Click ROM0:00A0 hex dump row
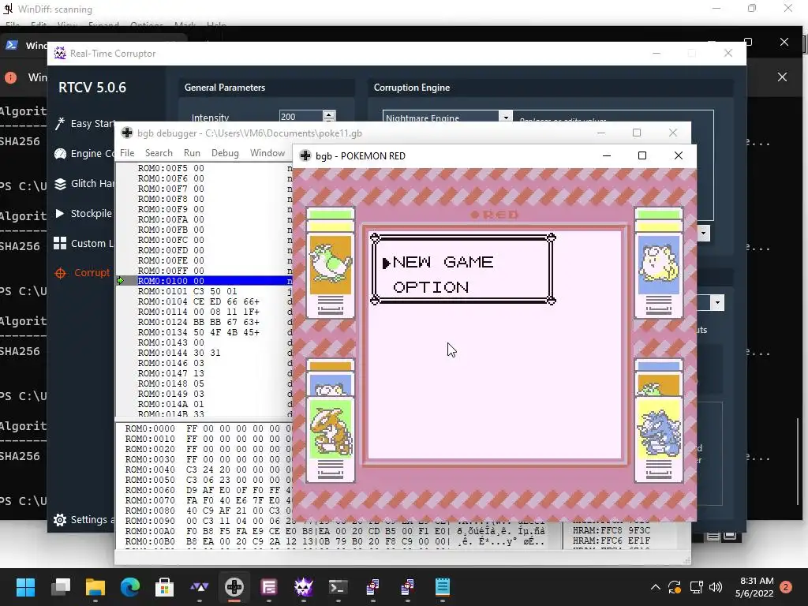Viewport: 808px width, 606px height. coord(335,531)
